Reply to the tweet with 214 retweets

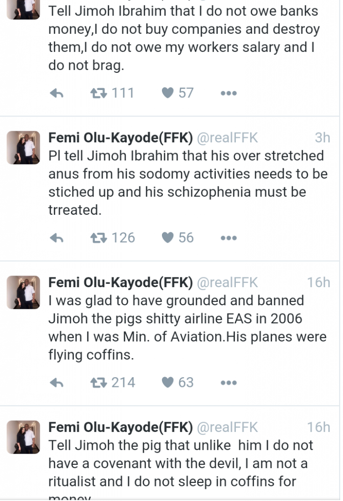(57, 383)
